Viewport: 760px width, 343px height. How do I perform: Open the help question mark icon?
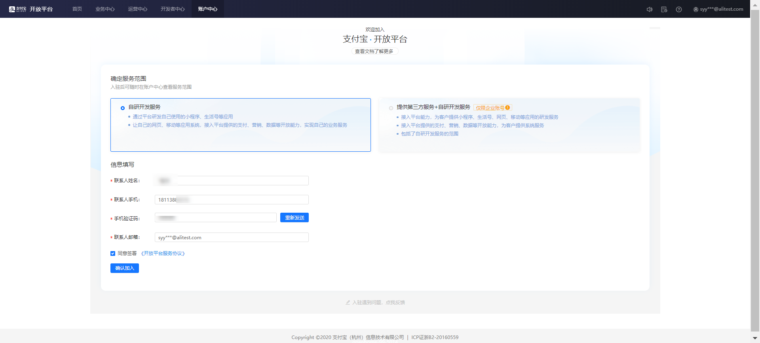point(679,10)
